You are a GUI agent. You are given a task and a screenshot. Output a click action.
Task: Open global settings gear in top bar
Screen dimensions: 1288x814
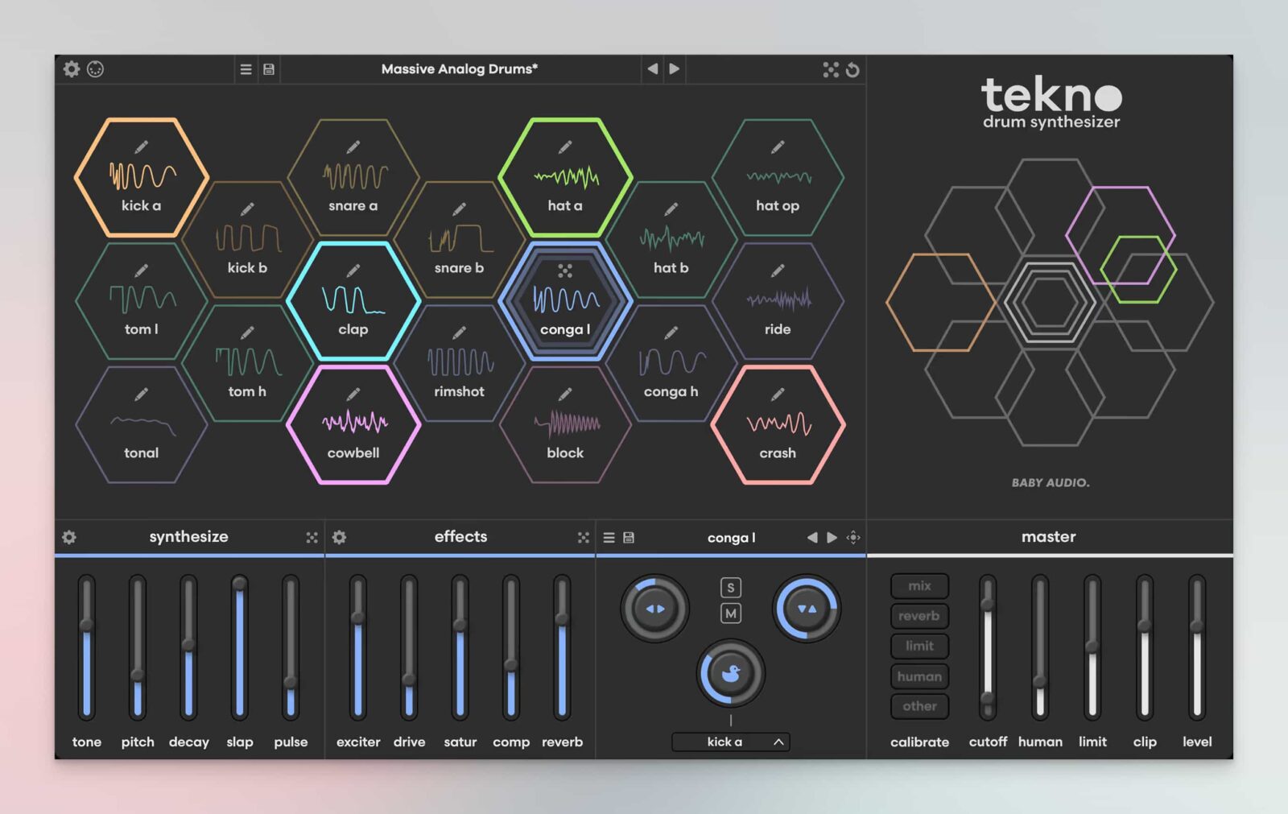coord(72,69)
